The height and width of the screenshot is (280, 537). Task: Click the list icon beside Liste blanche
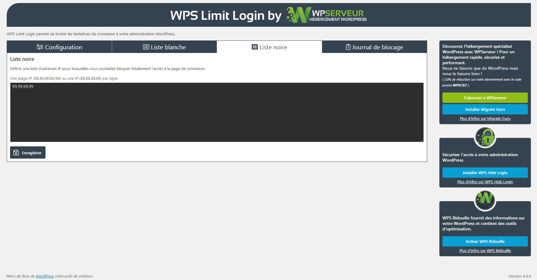coord(146,47)
